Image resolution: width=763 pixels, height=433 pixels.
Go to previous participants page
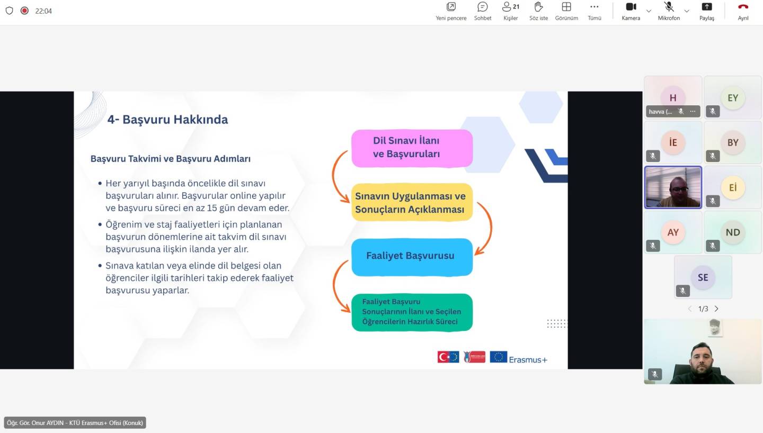pyautogui.click(x=689, y=309)
